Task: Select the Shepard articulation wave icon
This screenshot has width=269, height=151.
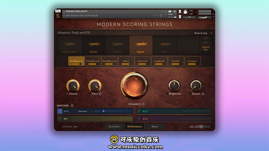Action: click(x=94, y=44)
